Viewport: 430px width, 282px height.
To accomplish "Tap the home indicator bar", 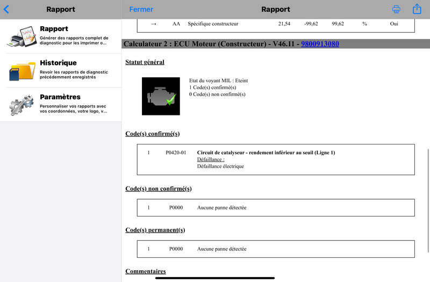I will (x=214, y=278).
